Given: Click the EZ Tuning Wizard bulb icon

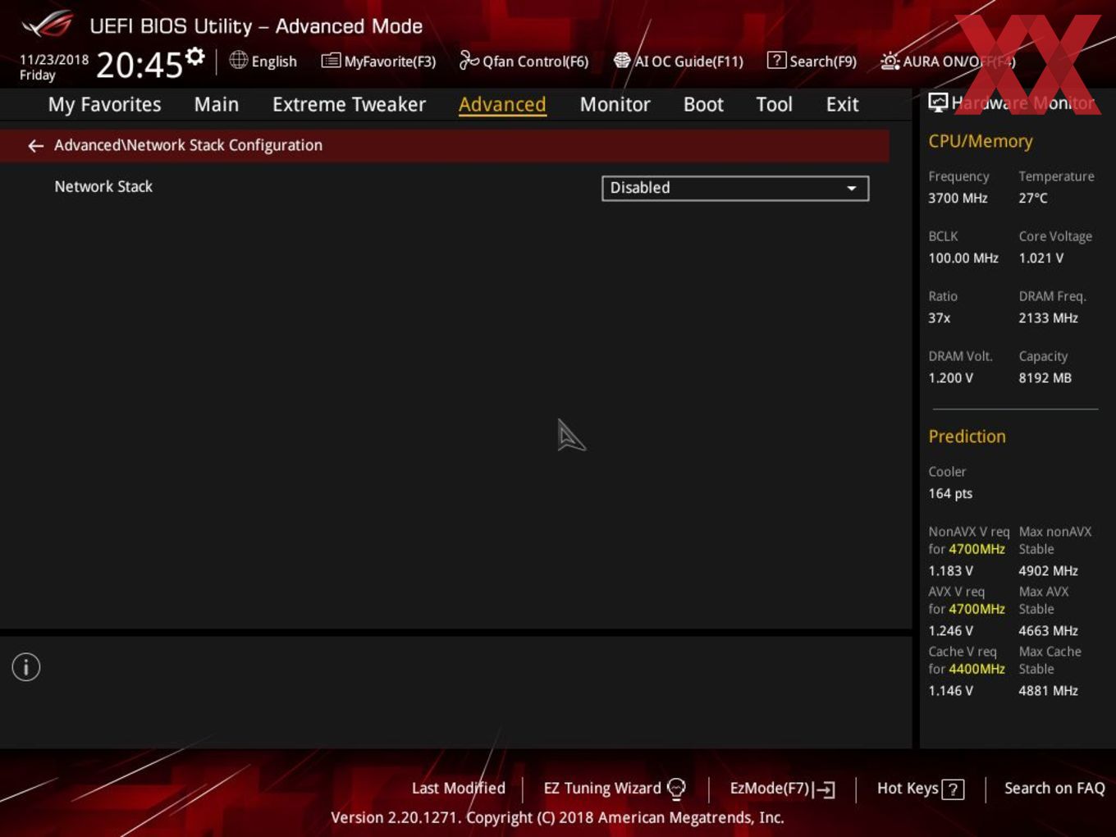Looking at the screenshot, I should tap(676, 789).
